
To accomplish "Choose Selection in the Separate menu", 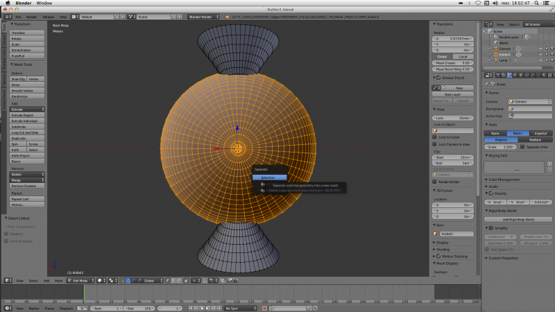I will (269, 177).
